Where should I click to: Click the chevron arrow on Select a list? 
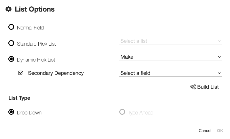tap(219, 41)
